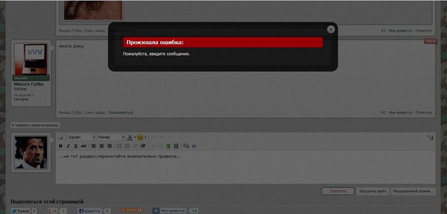
Task: Click the Tweet share button
Action: click(x=21, y=211)
